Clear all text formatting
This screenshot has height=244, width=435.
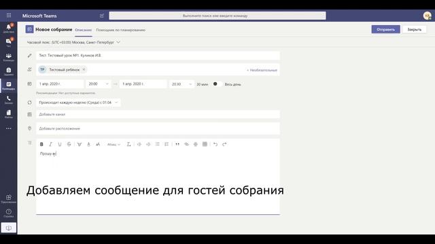tap(128, 144)
